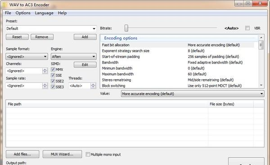The height and width of the screenshot is (165, 270).
Task: Open the File menu
Action: click(8, 13)
